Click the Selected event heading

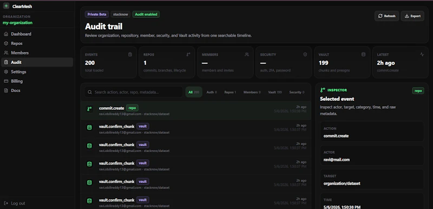coord(337,99)
